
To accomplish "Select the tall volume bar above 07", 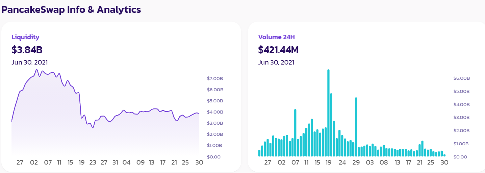I will [x=295, y=133].
